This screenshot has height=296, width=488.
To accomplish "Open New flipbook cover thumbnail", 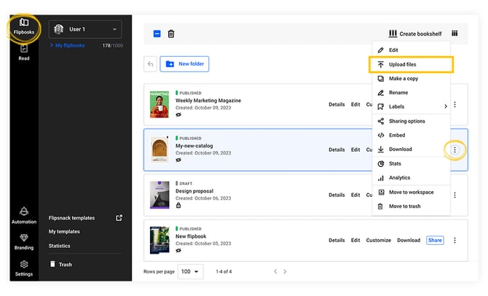I will click(160, 240).
